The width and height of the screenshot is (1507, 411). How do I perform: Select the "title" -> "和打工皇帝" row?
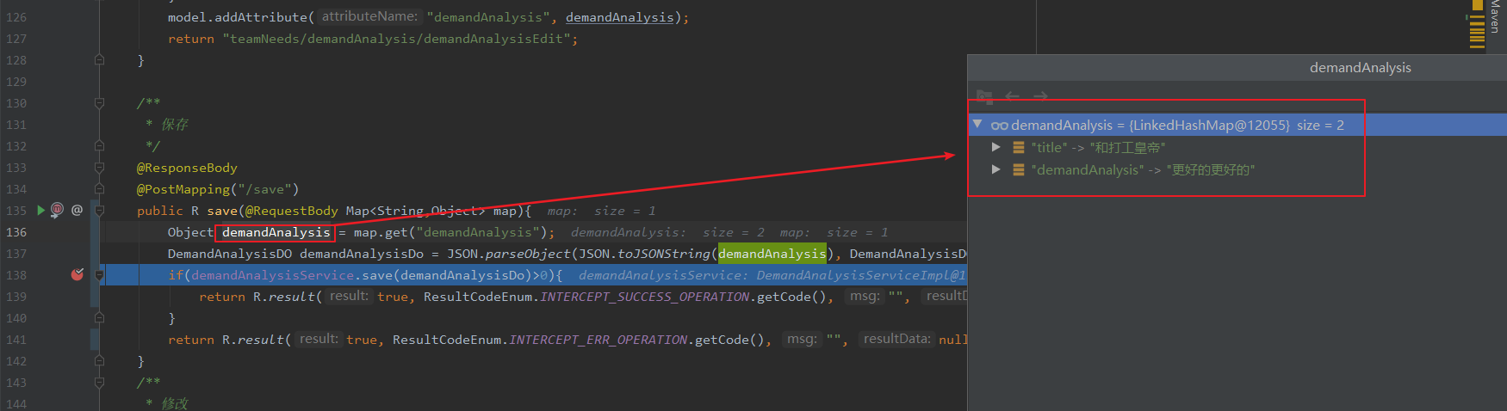tap(1237, 147)
